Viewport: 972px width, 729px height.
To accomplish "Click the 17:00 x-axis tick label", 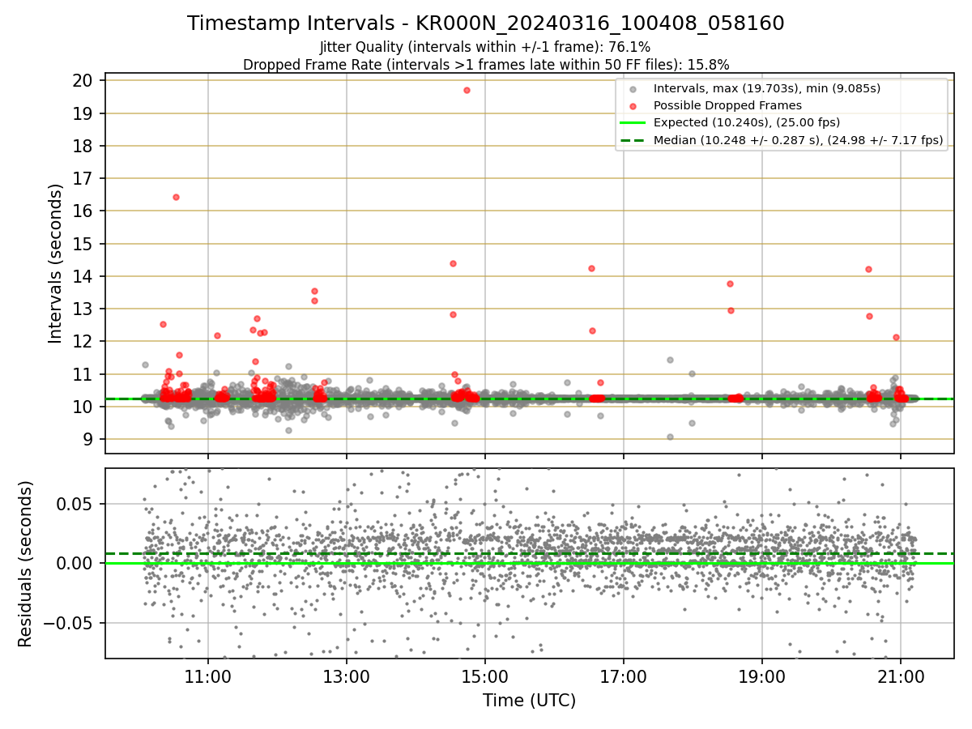I will [624, 676].
